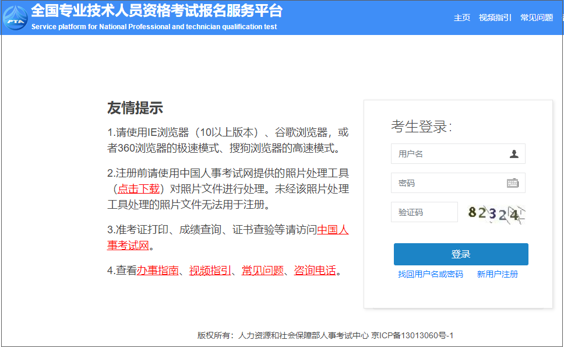564x347 pixels.
Task: Click inside the 密码 input field
Action: click(449, 183)
